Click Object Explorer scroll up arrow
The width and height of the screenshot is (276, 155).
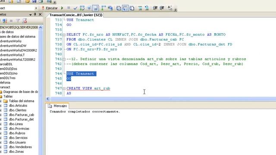(41, 28)
